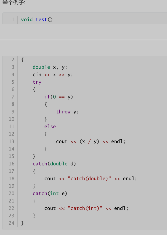Click the "catch(int)" string literal
This screenshot has height=235, width=167.
(85, 208)
